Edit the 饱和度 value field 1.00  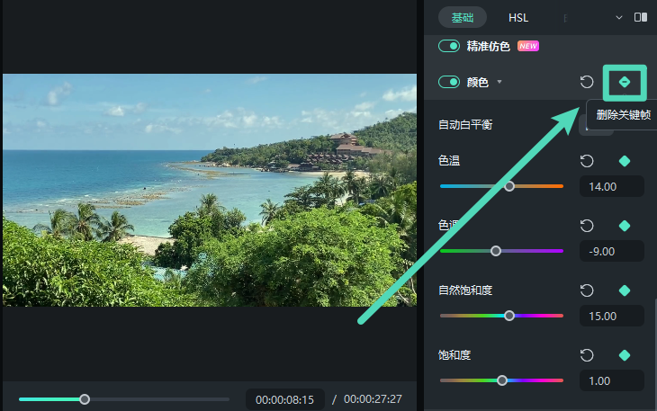[x=612, y=380]
